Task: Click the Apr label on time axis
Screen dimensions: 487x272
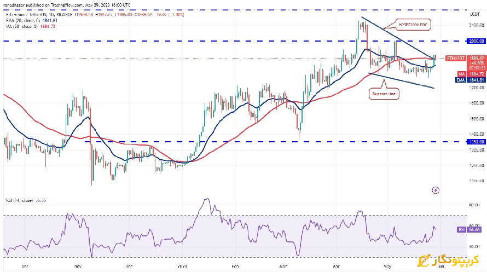Action: coord(337,267)
